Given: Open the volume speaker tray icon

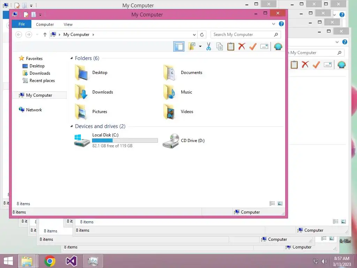Looking at the screenshot, I should click(324, 261).
